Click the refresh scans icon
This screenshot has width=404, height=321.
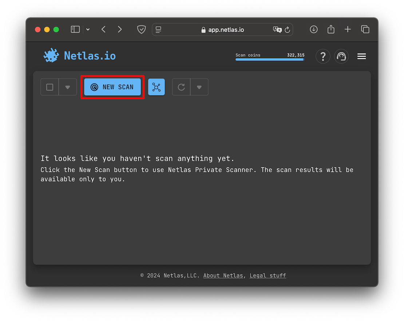click(x=181, y=87)
